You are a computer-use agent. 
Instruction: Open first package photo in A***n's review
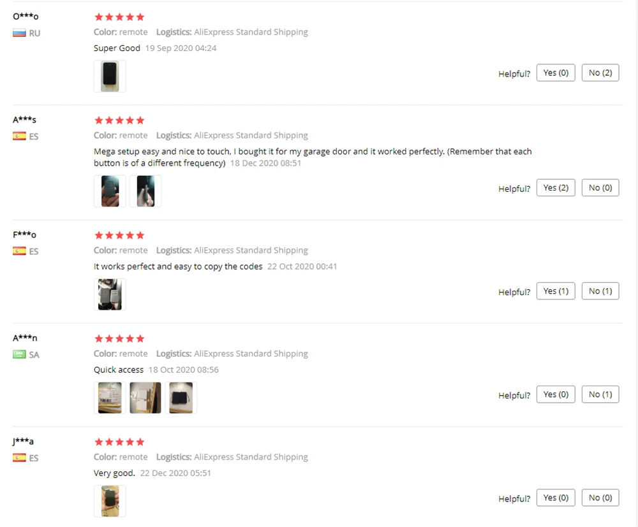[110, 398]
